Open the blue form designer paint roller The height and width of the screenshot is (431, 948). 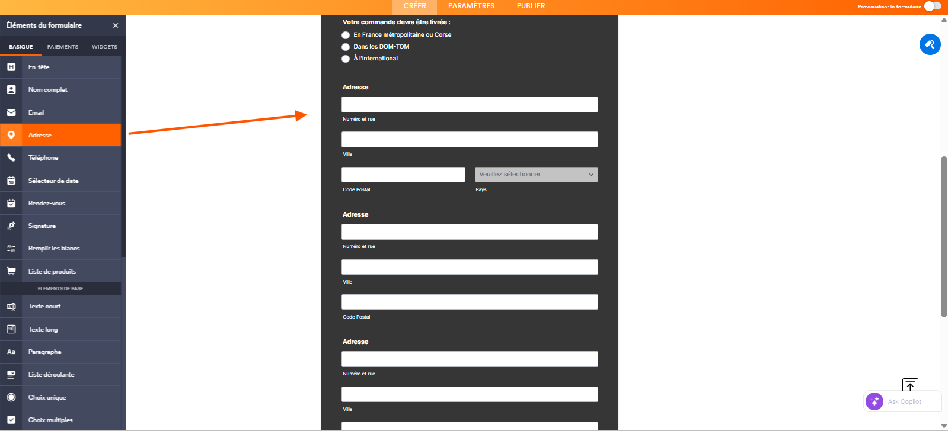click(930, 44)
